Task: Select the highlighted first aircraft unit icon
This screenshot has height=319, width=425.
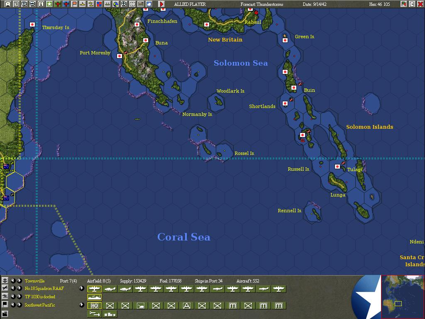Action: tap(94, 289)
